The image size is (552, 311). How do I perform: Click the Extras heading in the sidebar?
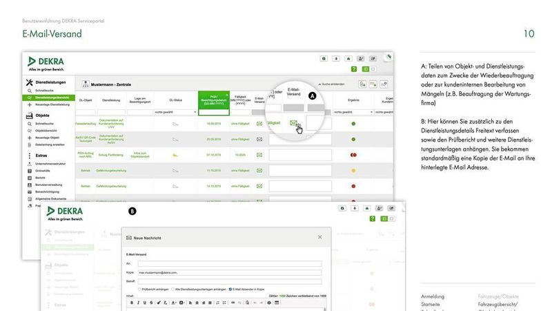[x=41, y=155]
